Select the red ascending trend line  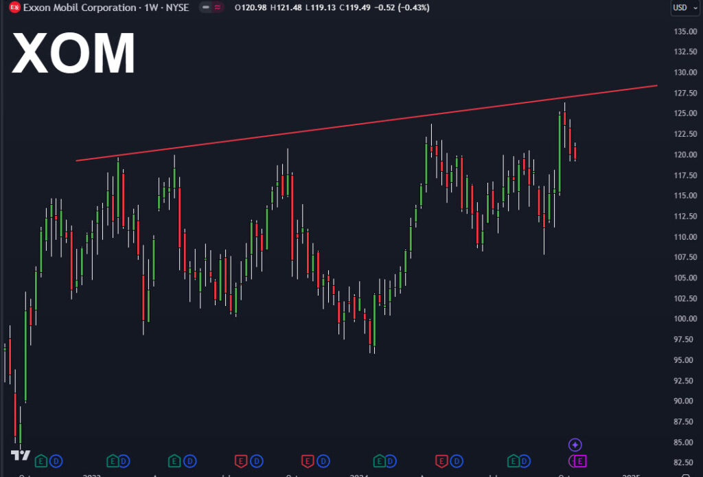pos(367,123)
